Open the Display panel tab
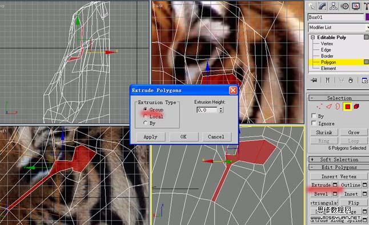This screenshot has height=225, width=369. pos(356,6)
